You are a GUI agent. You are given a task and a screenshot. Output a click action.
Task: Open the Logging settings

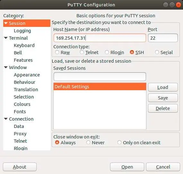coord(22,31)
